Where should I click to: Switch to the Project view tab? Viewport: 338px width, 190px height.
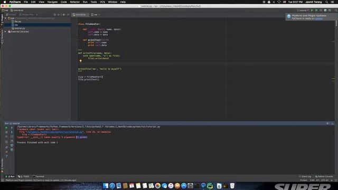pyautogui.click(x=11, y=15)
